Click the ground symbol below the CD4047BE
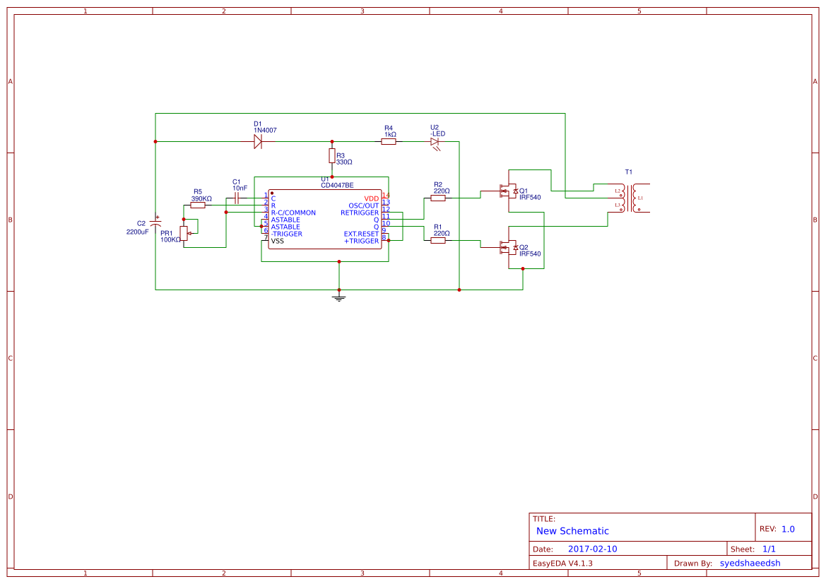This screenshot has width=826, height=584. click(x=338, y=298)
